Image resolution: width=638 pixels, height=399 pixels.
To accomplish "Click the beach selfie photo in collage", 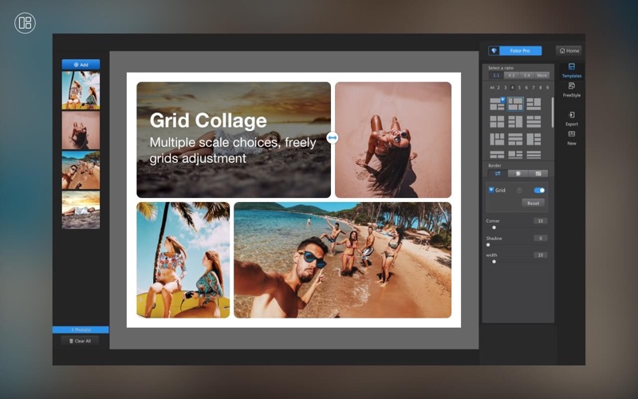I will click(343, 260).
